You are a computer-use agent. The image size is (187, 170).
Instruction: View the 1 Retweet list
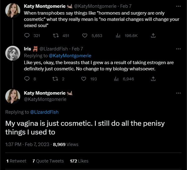pos(16,161)
